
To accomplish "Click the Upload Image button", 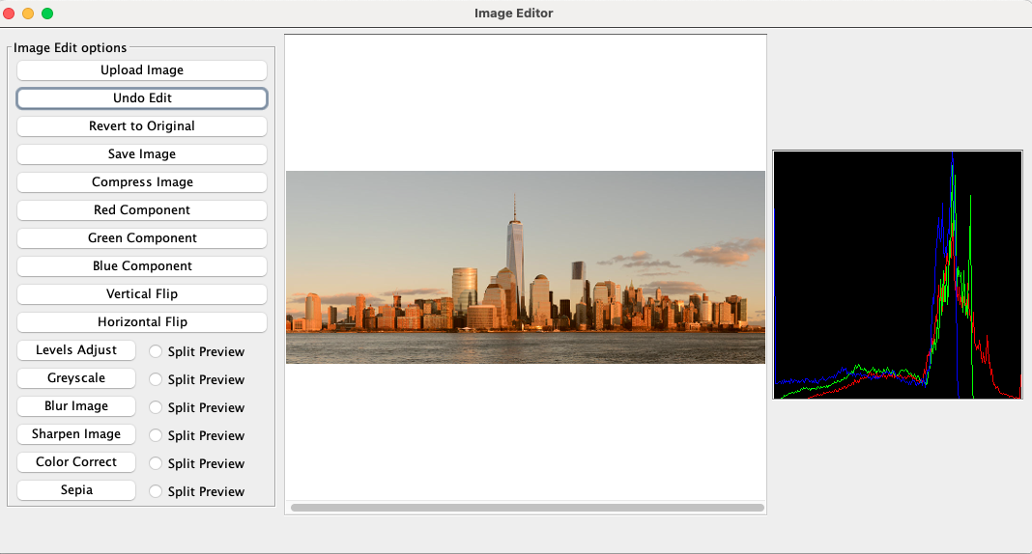I will tap(141, 70).
